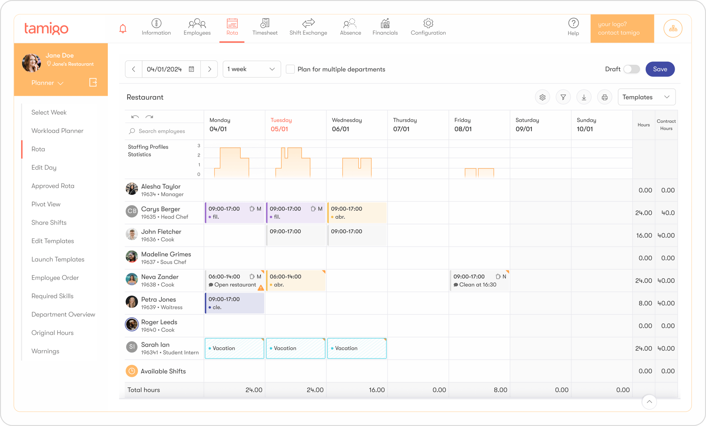
Task: Expand the Planner role dropdown
Action: [x=47, y=83]
